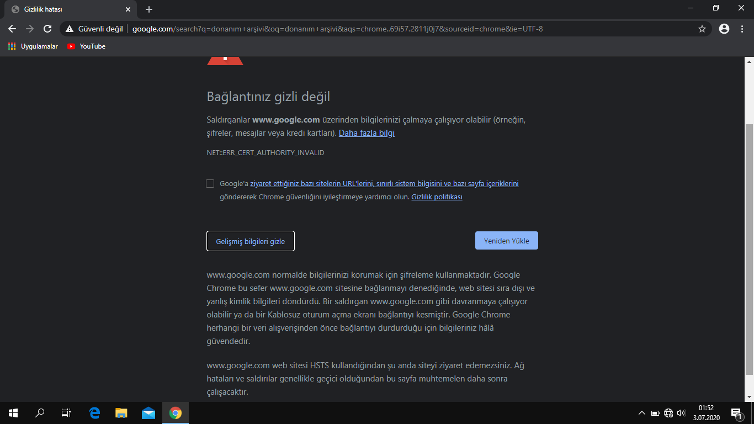Click the NET::ERR_CERT_AUTHORITY_INVALID error code text
This screenshot has width=754, height=424.
pyautogui.click(x=266, y=153)
